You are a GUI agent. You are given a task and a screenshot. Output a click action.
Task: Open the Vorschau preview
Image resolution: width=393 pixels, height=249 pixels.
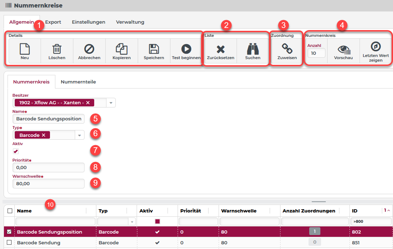point(343,49)
